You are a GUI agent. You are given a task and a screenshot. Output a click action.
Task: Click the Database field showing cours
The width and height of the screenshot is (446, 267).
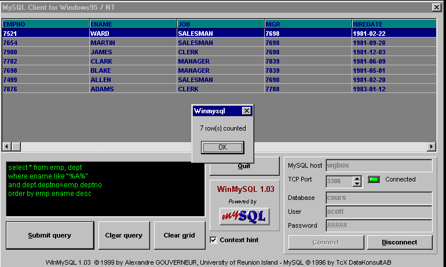click(x=379, y=198)
